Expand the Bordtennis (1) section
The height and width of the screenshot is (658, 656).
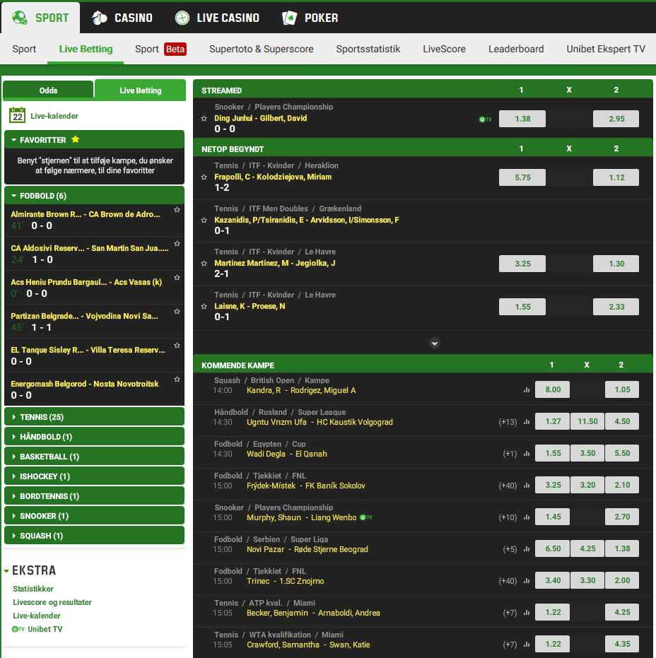point(95,496)
